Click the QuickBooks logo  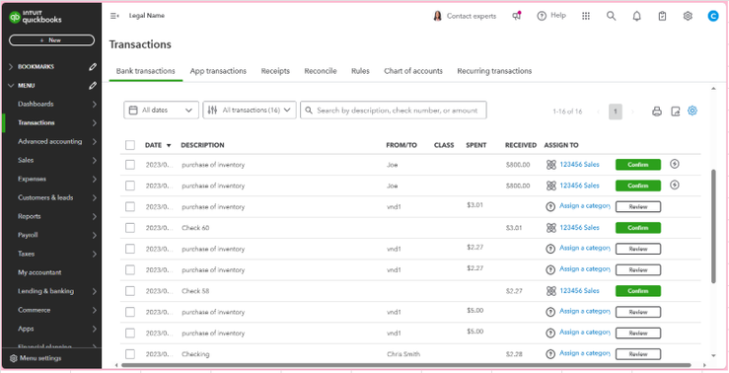point(36,17)
